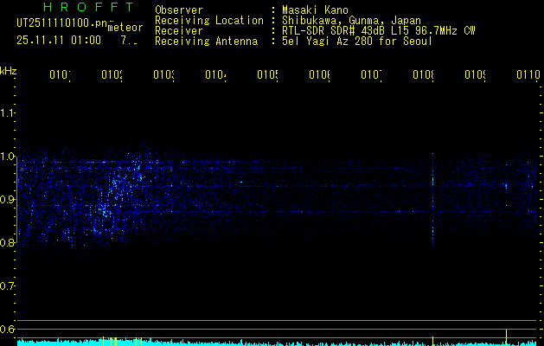Select the 0.7 kHz frequency axis label
Viewport: 544px width, 346px height.
(8, 286)
